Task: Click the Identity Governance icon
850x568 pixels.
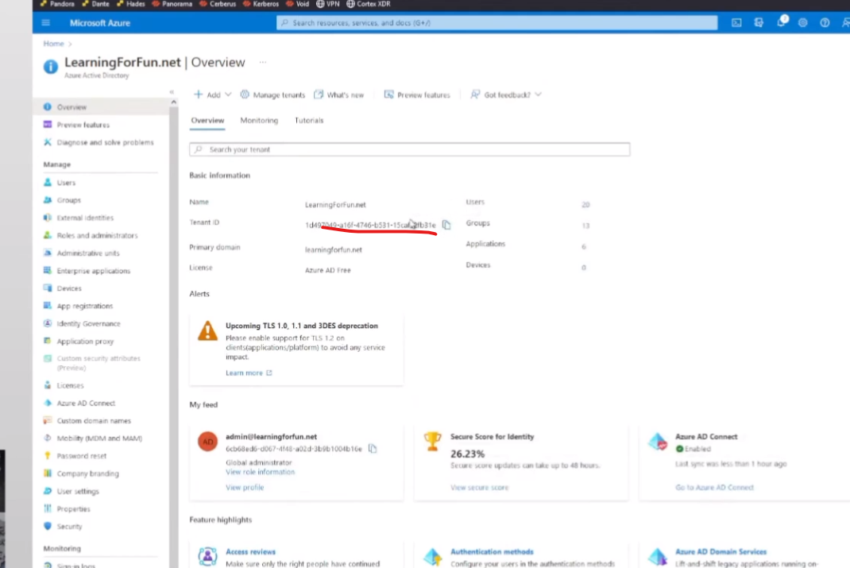Action: click(x=48, y=323)
